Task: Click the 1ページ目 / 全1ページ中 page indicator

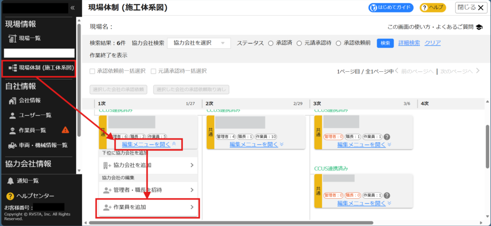Action: click(365, 71)
